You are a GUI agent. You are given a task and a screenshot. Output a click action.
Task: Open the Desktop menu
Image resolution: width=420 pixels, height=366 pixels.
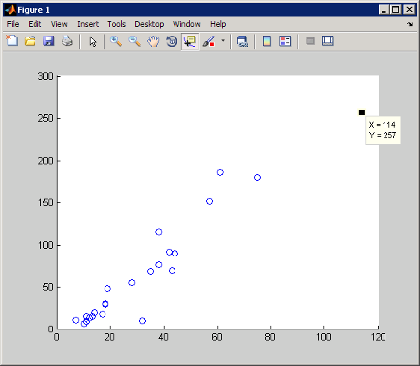click(149, 24)
